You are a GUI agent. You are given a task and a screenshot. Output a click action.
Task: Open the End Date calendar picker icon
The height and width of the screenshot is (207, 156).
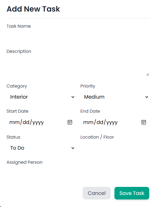[144, 122]
